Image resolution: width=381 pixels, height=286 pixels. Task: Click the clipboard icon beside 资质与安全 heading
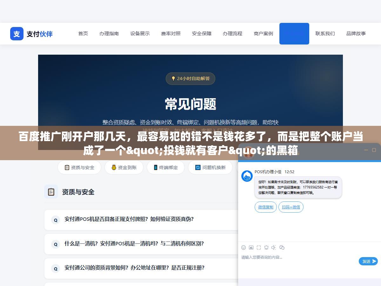51,192
